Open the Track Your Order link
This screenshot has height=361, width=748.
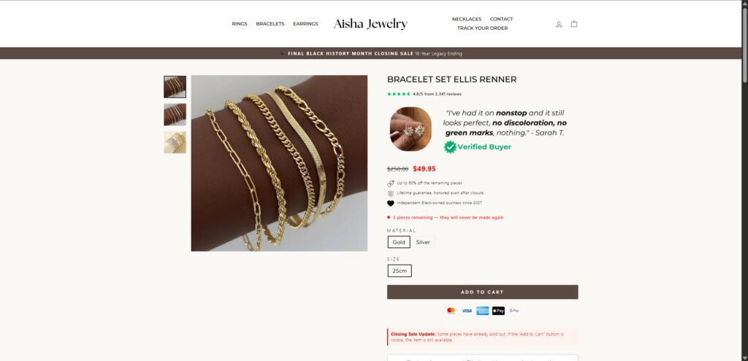click(482, 28)
